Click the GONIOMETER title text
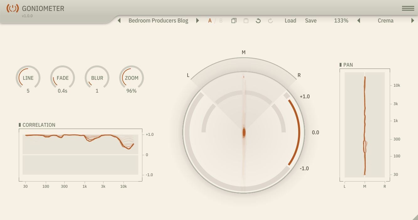The height and width of the screenshot is (220, 418). (43, 8)
